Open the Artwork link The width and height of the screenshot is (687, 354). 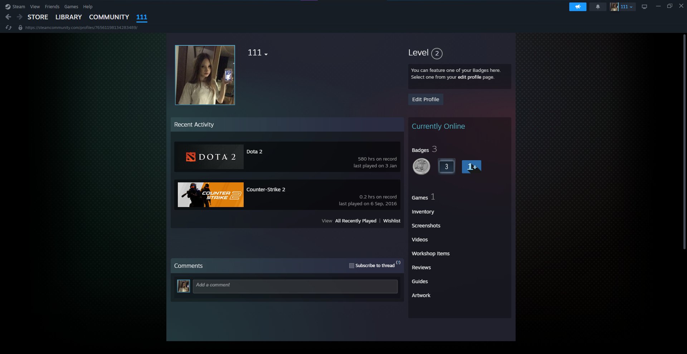(x=421, y=295)
